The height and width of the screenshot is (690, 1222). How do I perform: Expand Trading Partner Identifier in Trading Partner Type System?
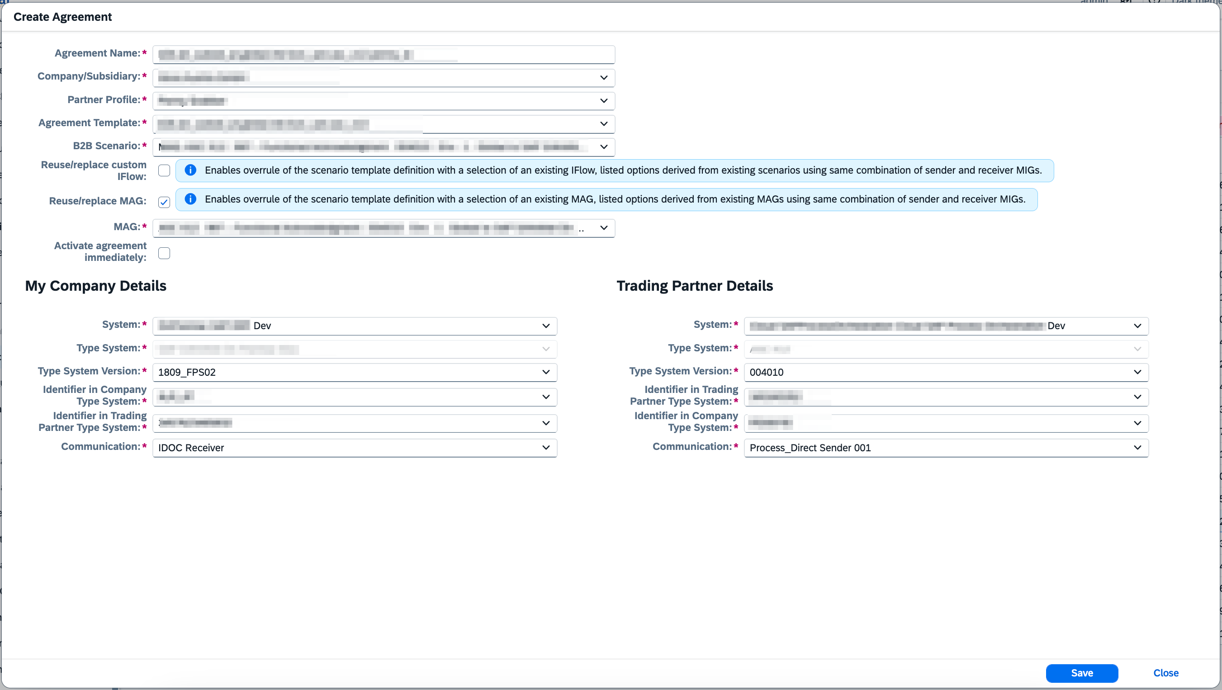[1137, 397]
